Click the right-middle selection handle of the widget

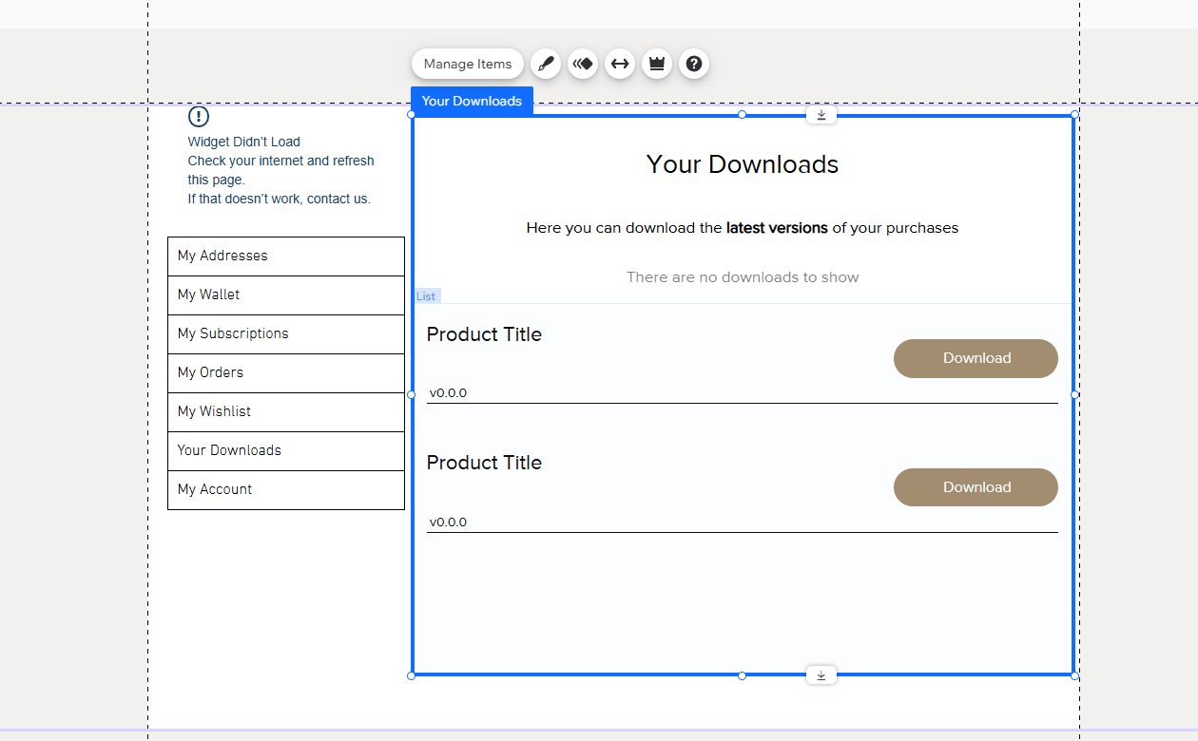[1075, 394]
